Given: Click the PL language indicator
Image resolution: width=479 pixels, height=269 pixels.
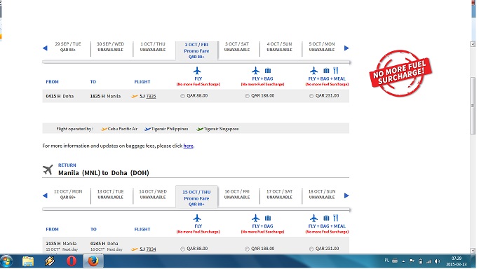Looking at the screenshot, I should [x=386, y=261].
